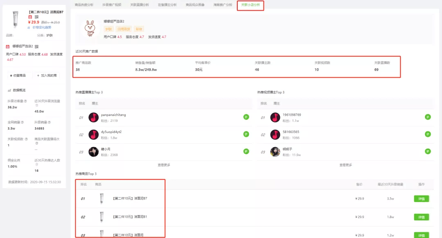This screenshot has width=442, height=238.
Task: Click green details icon beside video creator 581663565
Action: point(428,134)
